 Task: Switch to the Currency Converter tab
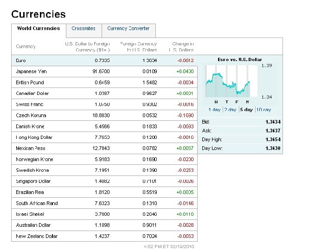point(128,29)
